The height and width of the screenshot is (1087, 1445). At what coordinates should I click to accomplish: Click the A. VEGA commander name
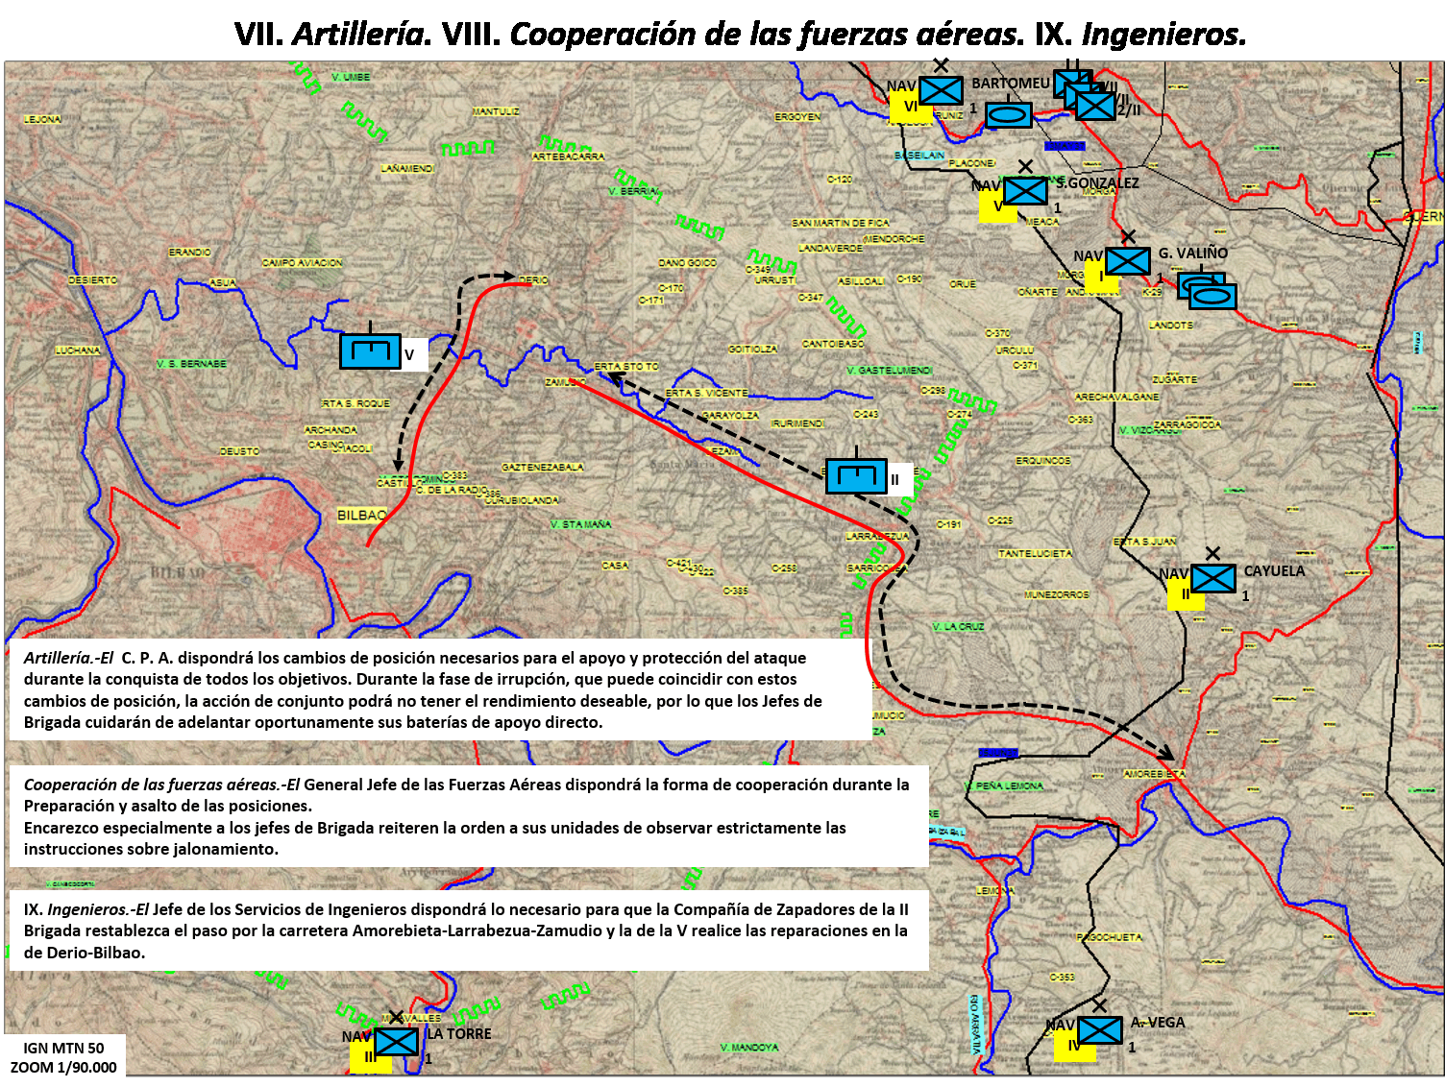pyautogui.click(x=1158, y=1023)
